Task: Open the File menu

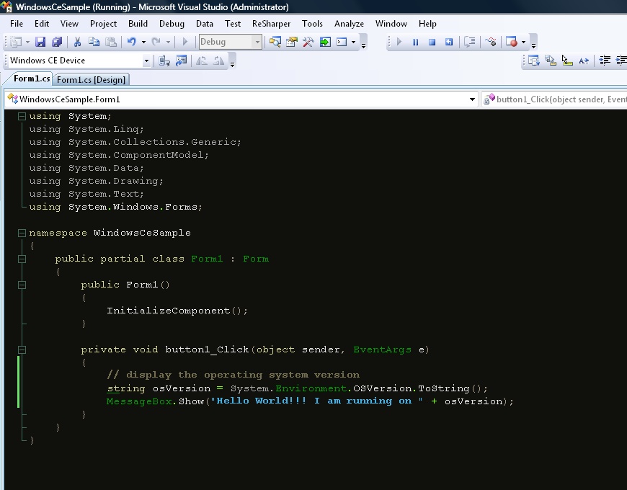Action: click(x=17, y=24)
